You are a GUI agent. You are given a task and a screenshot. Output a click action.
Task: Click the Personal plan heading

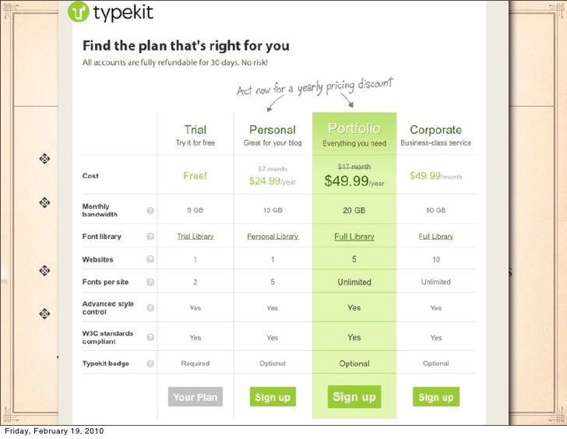coord(273,130)
